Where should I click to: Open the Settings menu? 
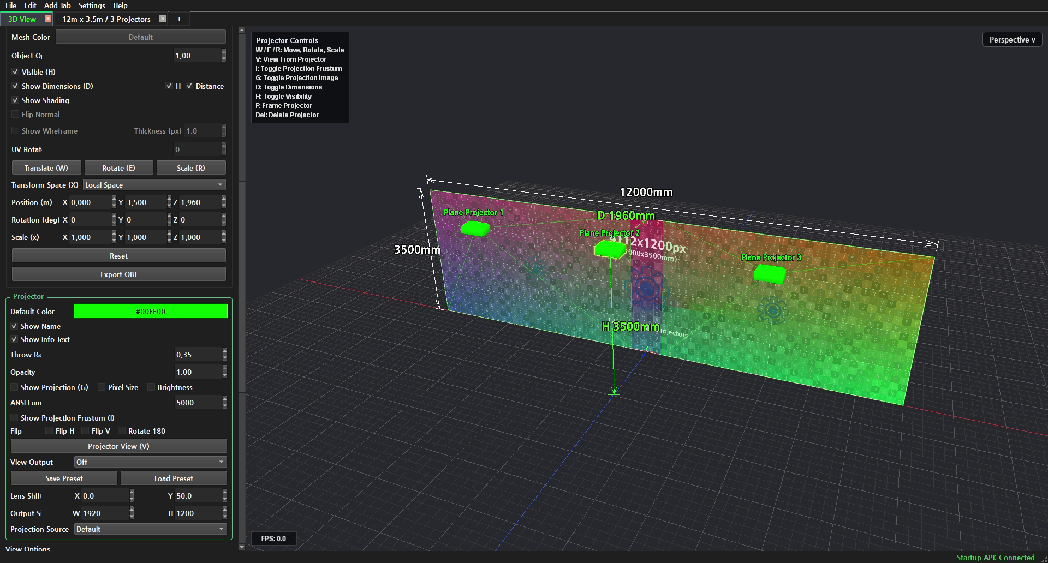[92, 5]
